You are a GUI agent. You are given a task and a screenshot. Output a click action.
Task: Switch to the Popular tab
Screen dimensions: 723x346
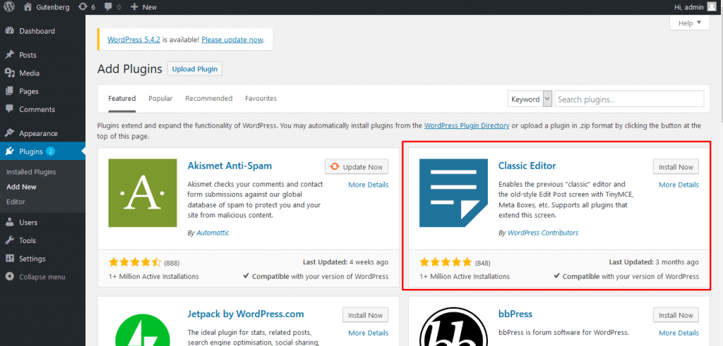coord(160,99)
